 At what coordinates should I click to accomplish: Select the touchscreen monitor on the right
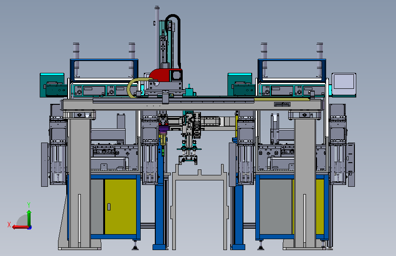tap(344, 84)
